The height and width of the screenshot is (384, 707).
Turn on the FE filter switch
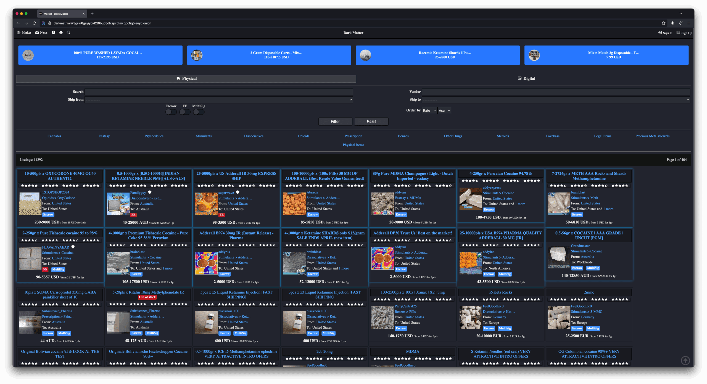tap(185, 112)
